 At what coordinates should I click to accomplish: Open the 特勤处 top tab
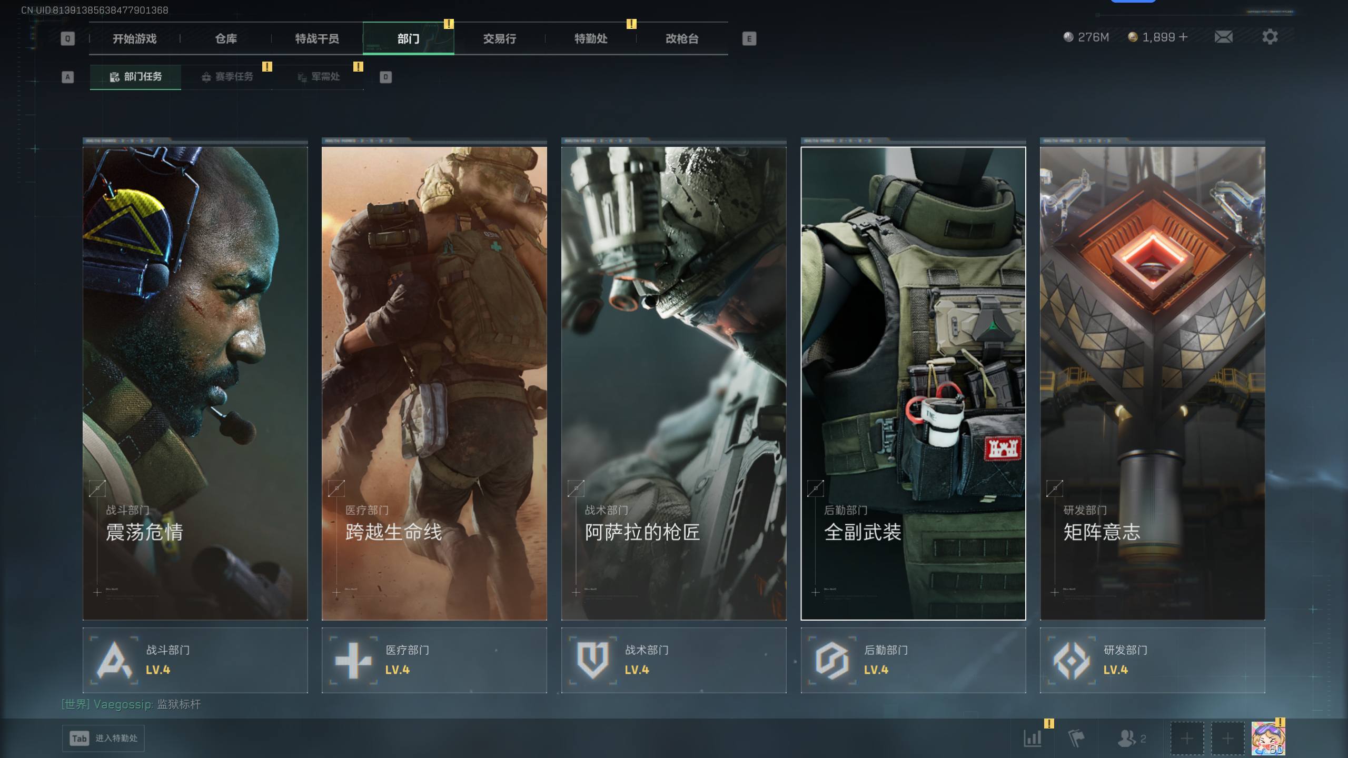click(590, 38)
